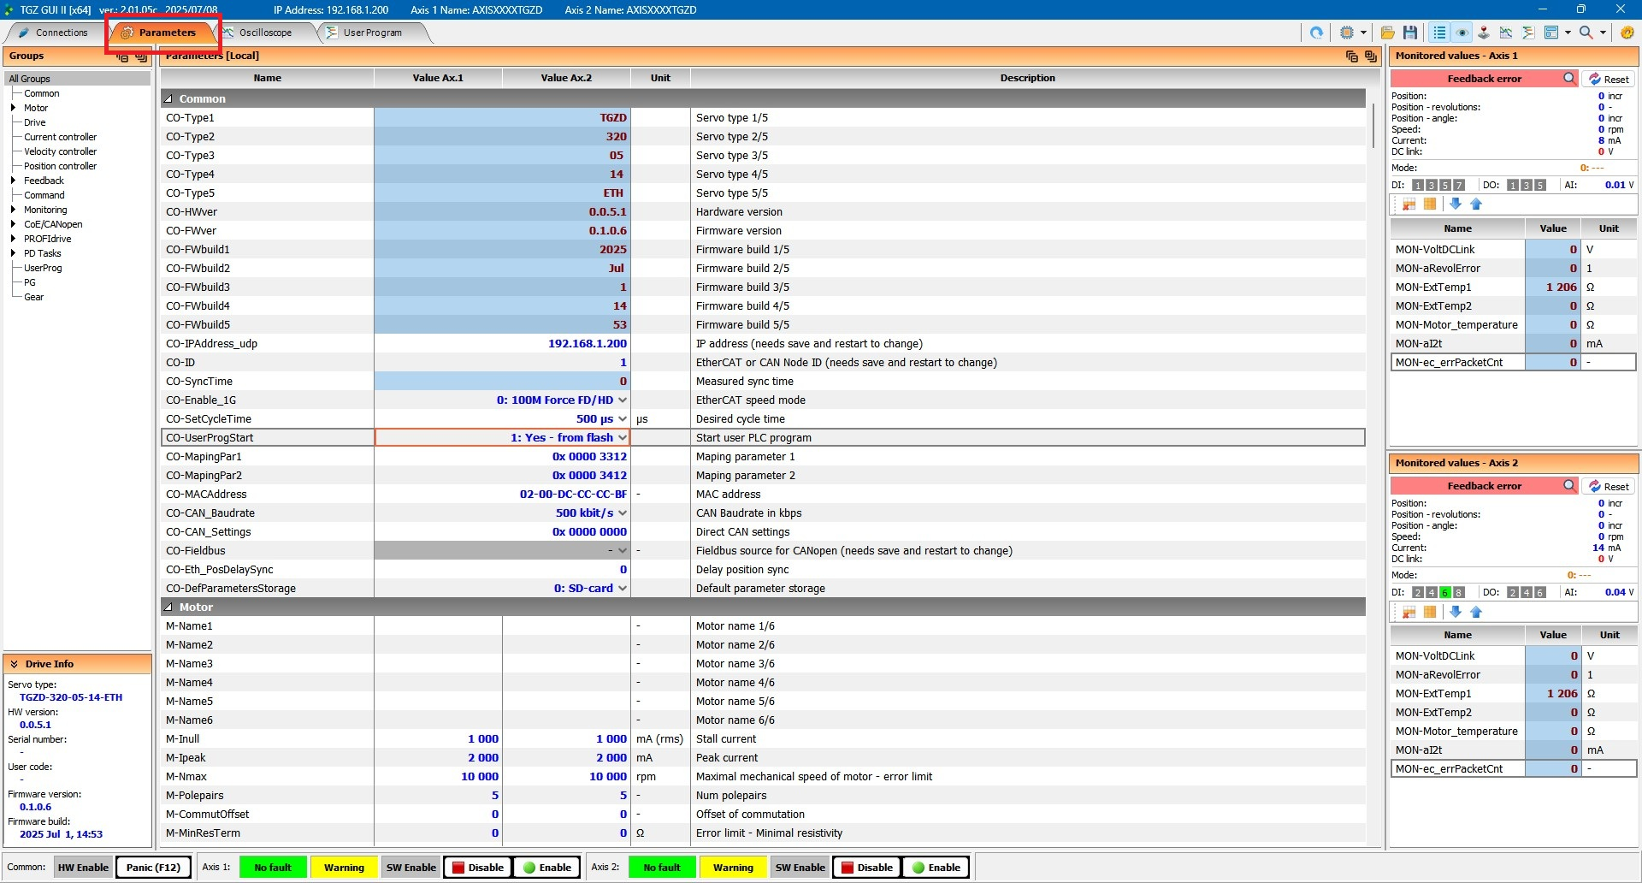
Task: Open the layout icon dropdown arrow
Action: click(x=1568, y=33)
